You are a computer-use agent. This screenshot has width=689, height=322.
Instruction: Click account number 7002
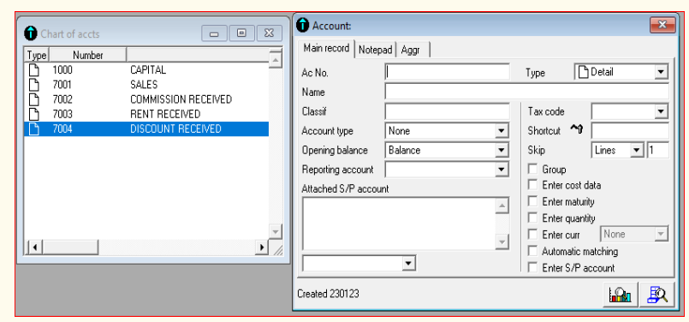62,99
